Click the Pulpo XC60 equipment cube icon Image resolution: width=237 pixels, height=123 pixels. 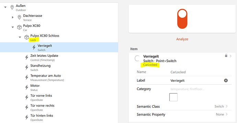point(19,27)
